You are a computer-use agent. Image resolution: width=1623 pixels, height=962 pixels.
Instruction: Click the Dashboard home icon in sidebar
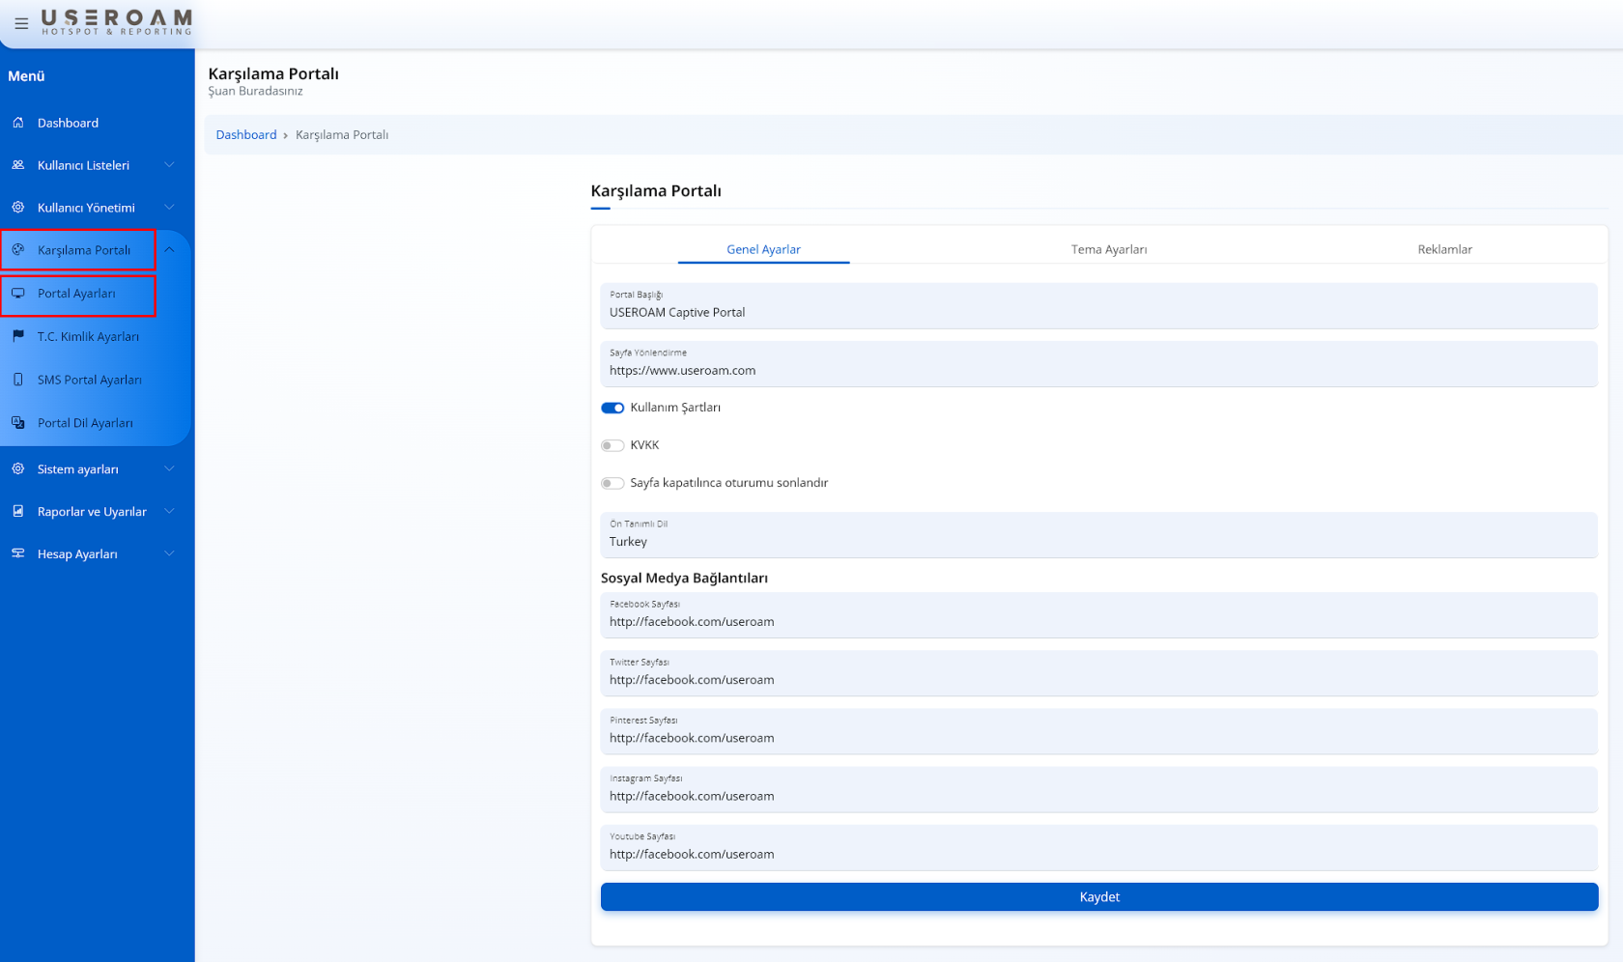tap(18, 123)
